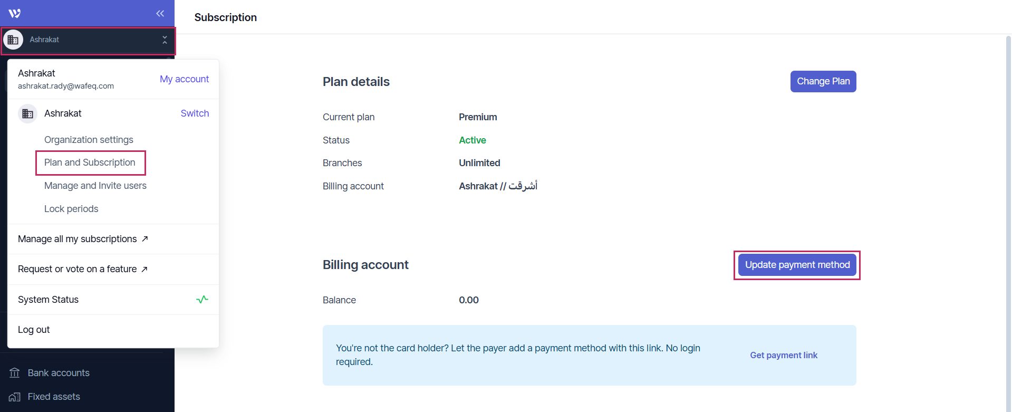Viewport: 1012px width, 412px height.
Task: Open Manage and Invite users
Action: tap(95, 186)
